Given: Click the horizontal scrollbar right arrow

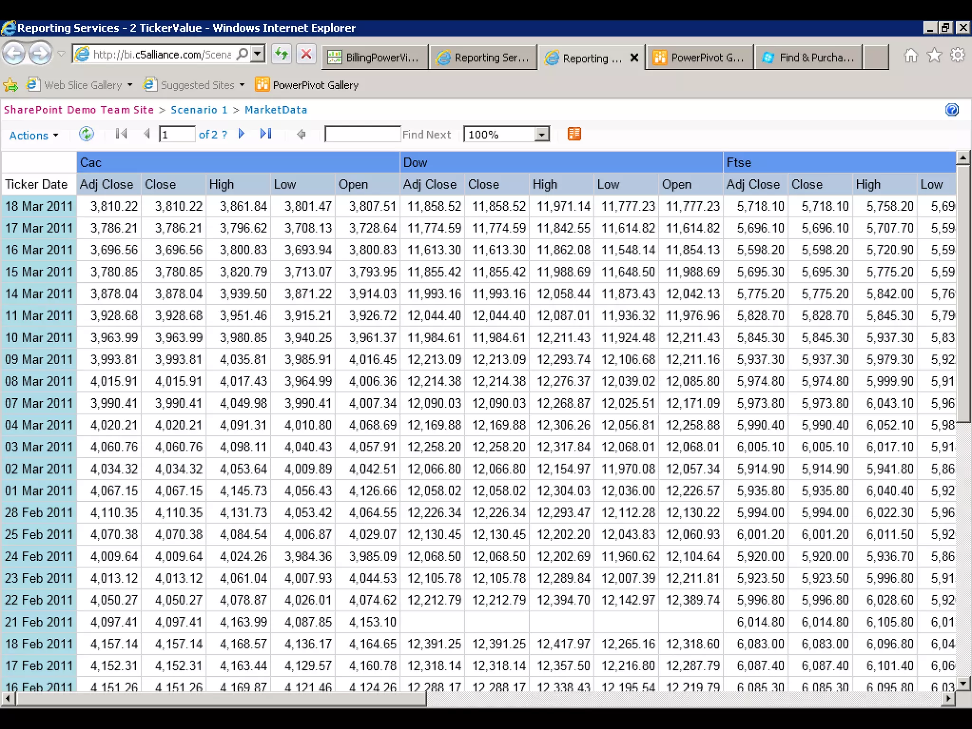Looking at the screenshot, I should (x=948, y=698).
